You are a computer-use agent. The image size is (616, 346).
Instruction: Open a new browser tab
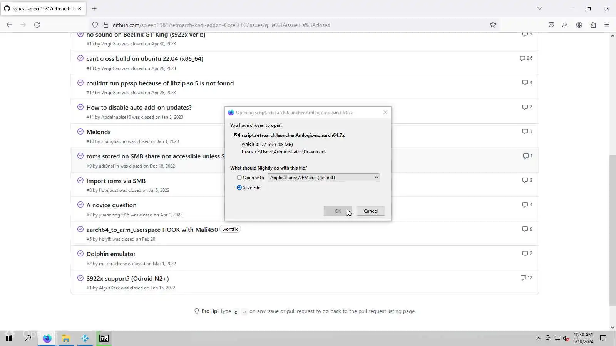point(94,8)
